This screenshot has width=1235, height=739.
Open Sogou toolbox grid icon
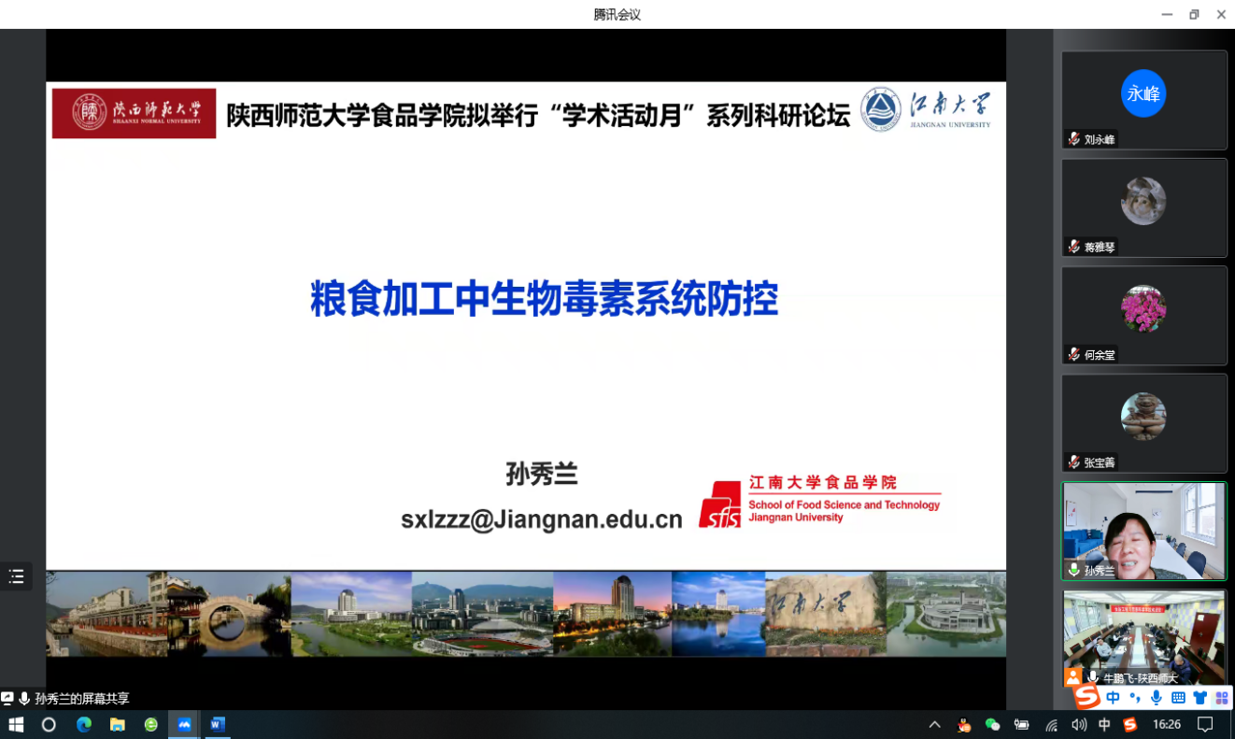tap(1222, 698)
